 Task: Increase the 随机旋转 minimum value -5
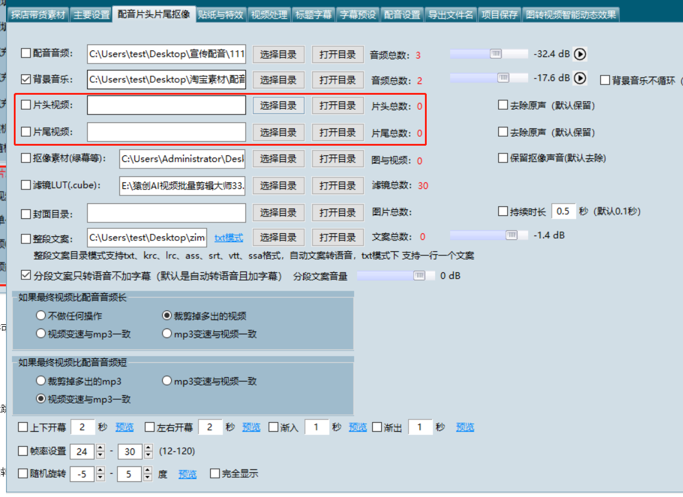[101, 470]
